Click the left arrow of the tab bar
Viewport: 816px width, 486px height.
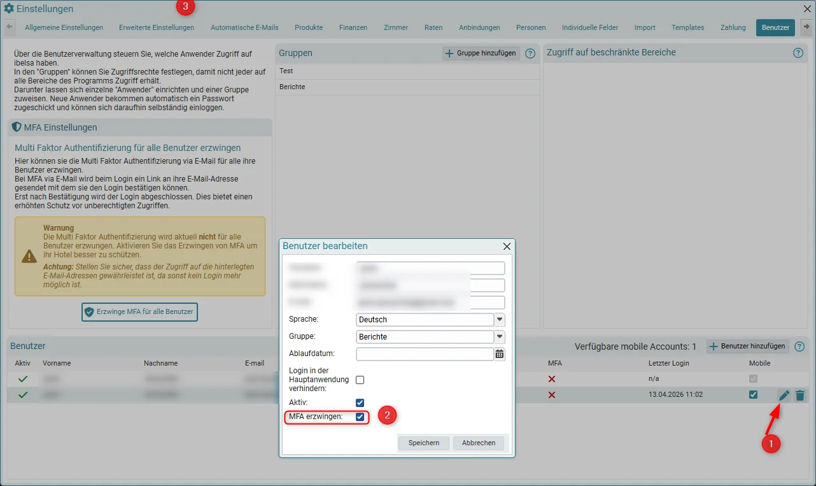[x=10, y=27]
